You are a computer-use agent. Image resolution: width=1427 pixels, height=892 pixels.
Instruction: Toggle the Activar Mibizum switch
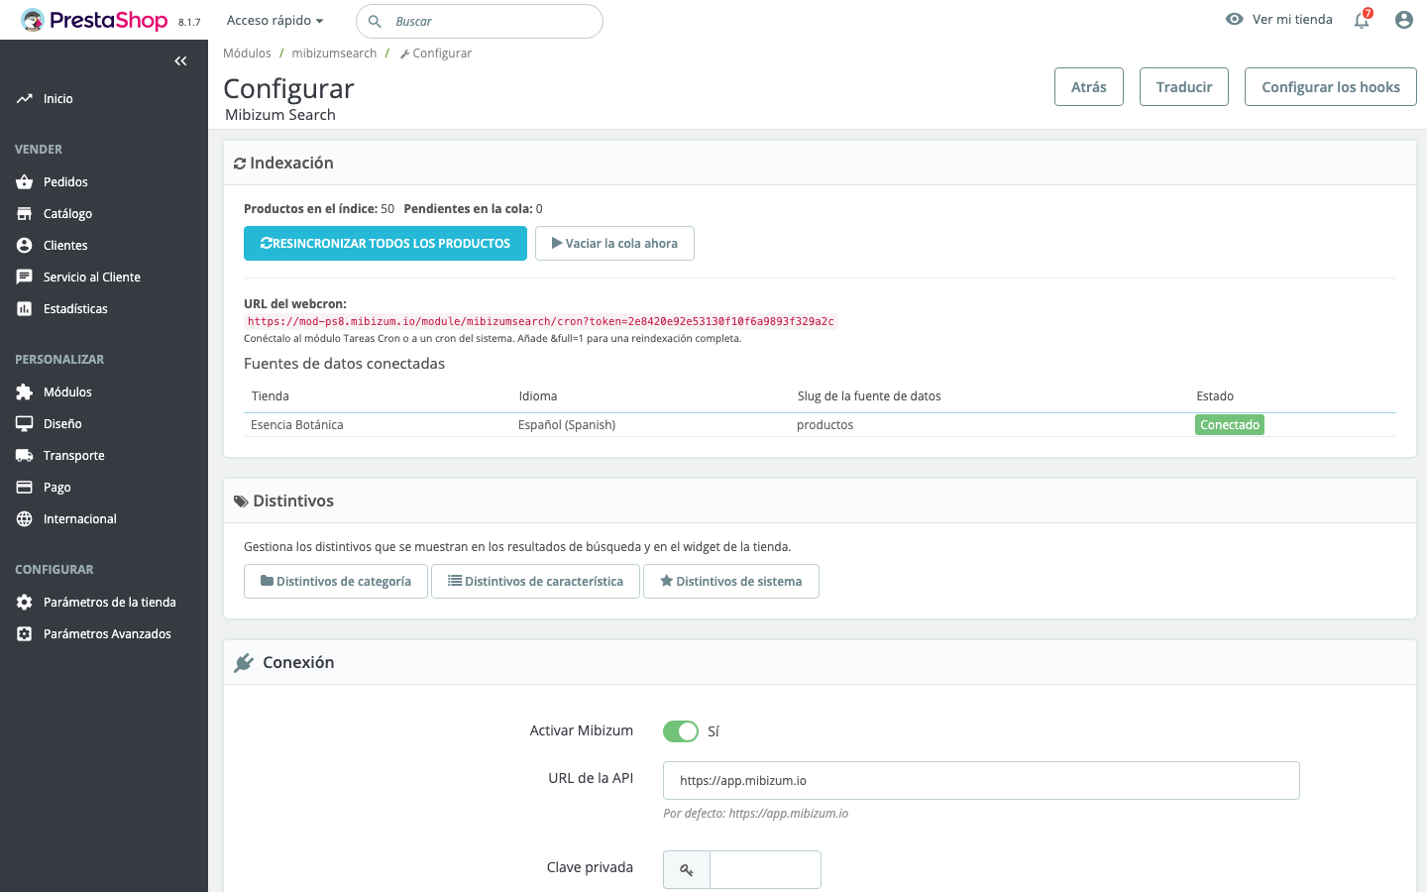click(x=681, y=731)
